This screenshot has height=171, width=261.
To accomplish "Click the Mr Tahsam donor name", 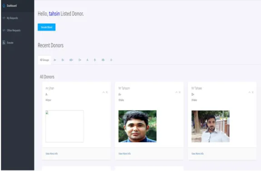I will 124,88.
